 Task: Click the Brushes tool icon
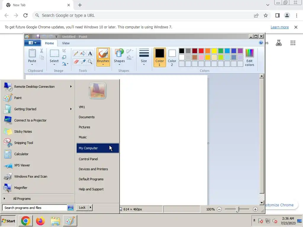point(103,53)
